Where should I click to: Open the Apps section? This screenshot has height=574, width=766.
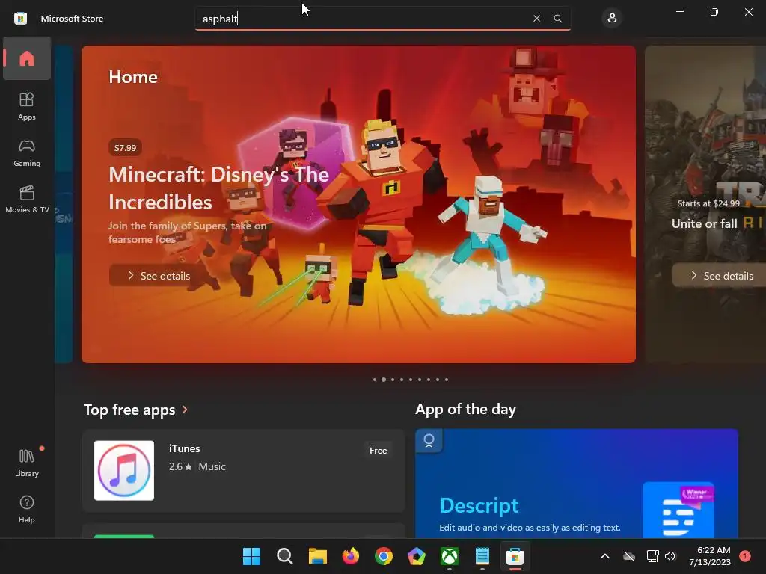tap(27, 106)
